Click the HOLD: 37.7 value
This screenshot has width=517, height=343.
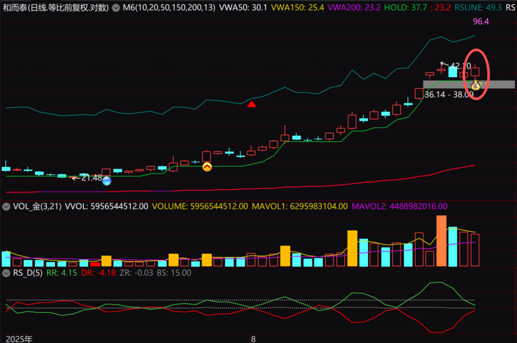(406, 8)
